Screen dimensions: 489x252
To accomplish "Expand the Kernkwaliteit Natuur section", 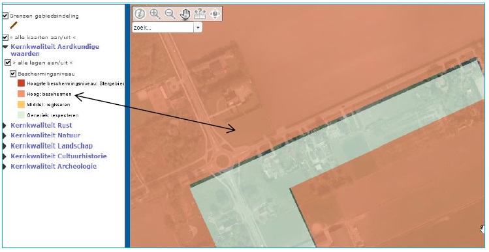I will click(45, 135).
